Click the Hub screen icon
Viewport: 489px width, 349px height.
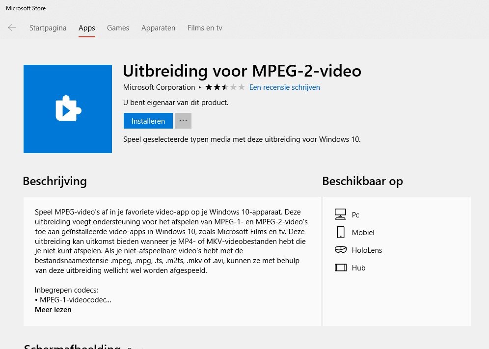pyautogui.click(x=341, y=268)
